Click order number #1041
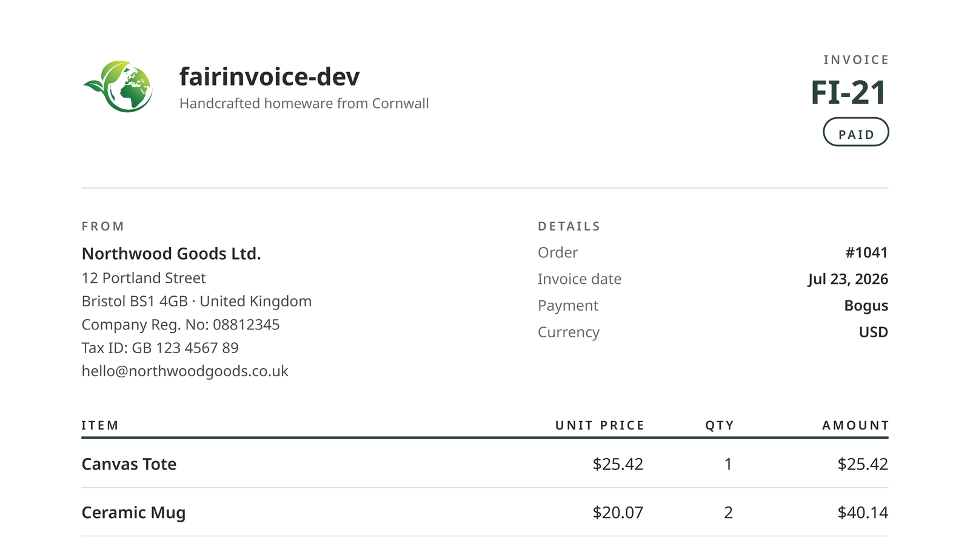Viewport: 970px width, 546px height. pyautogui.click(x=866, y=252)
